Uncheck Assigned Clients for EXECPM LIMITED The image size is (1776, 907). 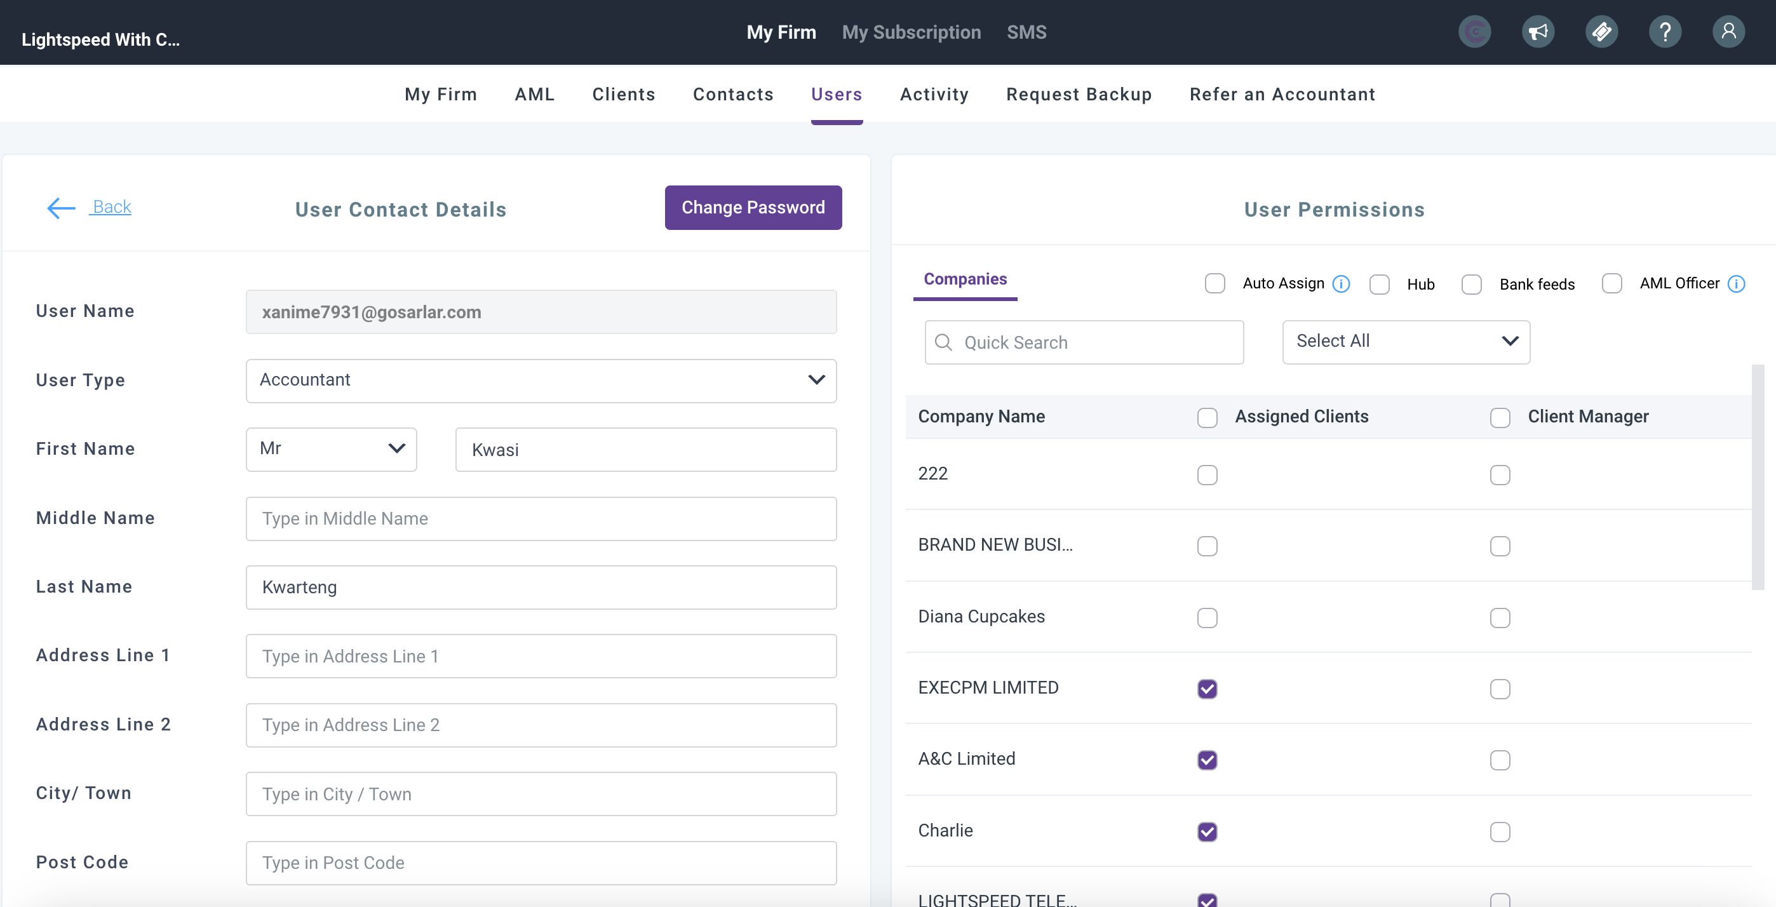[x=1206, y=689]
